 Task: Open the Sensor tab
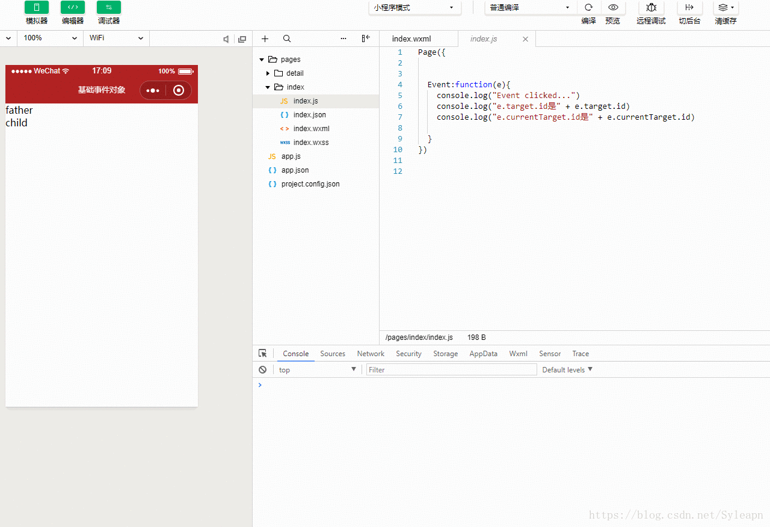point(550,354)
